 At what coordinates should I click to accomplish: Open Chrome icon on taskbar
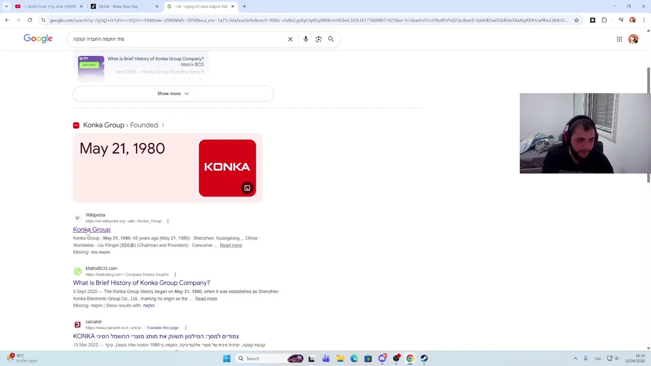(x=410, y=358)
